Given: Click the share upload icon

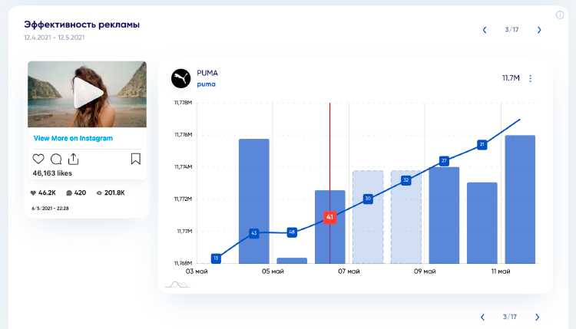Looking at the screenshot, I should [74, 159].
